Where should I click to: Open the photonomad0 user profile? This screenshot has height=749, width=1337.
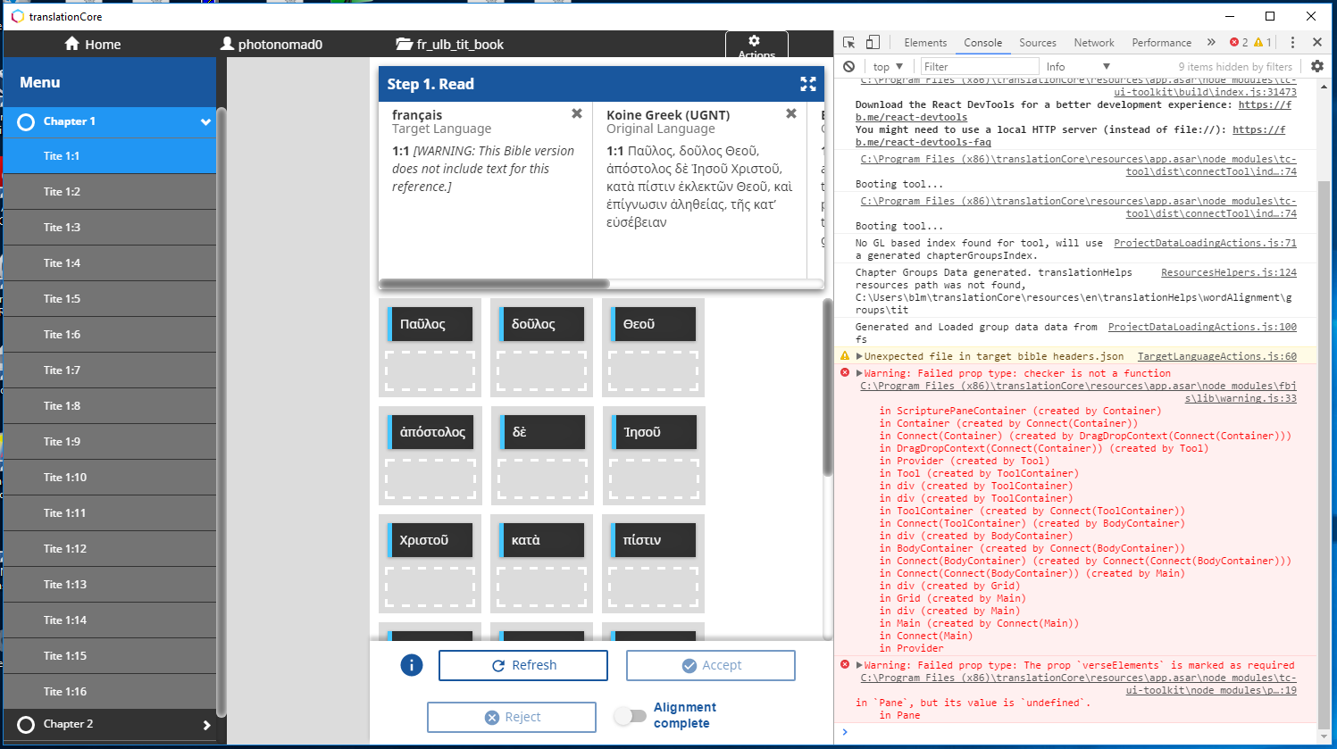tap(272, 44)
